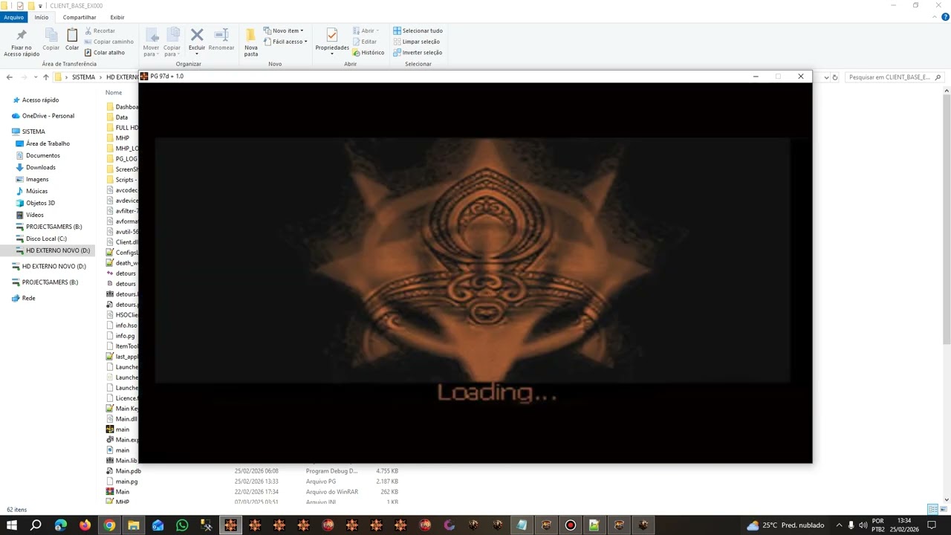Open Outlook from the taskbar
The height and width of the screenshot is (535, 951).
158,525
